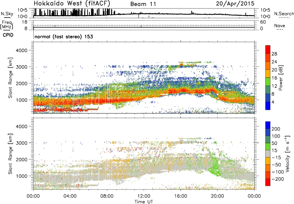Click the Power [dB] colorbar title
The width and height of the screenshot is (294, 204).
tap(280, 78)
